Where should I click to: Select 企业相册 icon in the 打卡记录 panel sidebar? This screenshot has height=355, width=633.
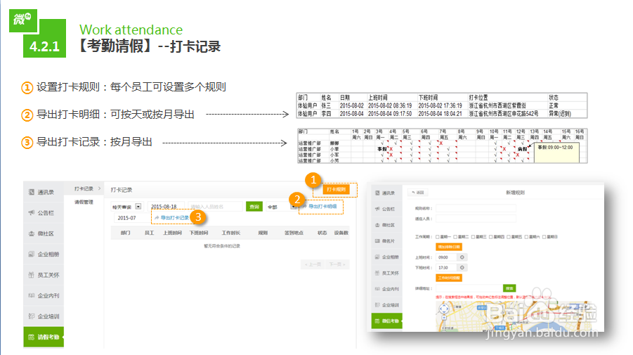32,254
